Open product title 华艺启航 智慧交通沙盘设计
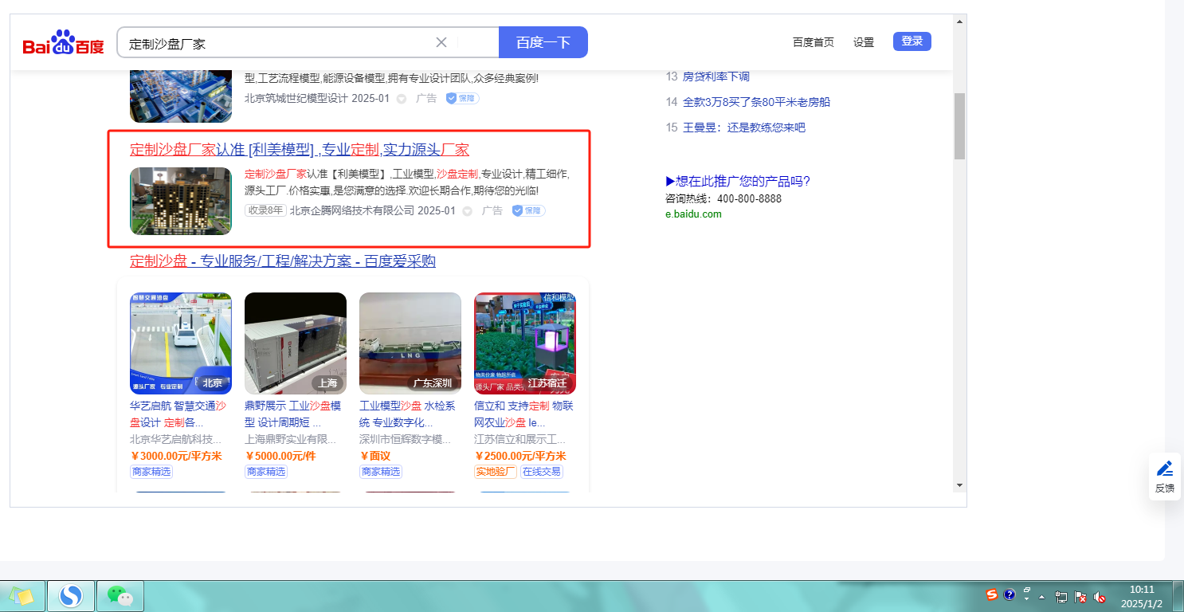Image resolution: width=1184 pixels, height=612 pixels. 178,414
